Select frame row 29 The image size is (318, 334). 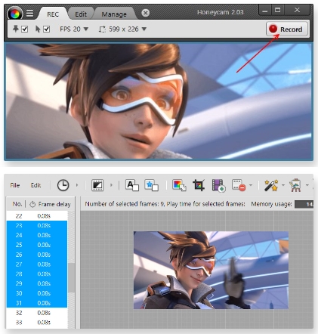pyautogui.click(x=37, y=283)
